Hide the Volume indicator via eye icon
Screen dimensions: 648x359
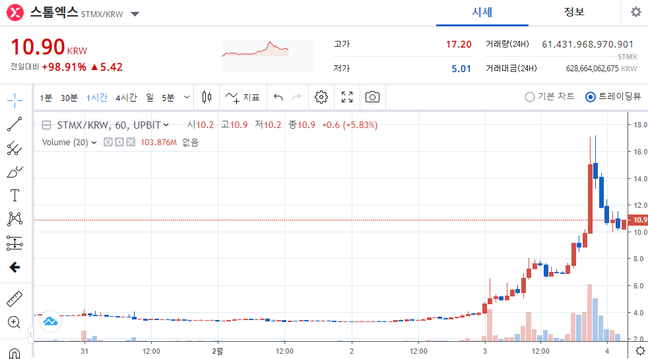tap(108, 142)
